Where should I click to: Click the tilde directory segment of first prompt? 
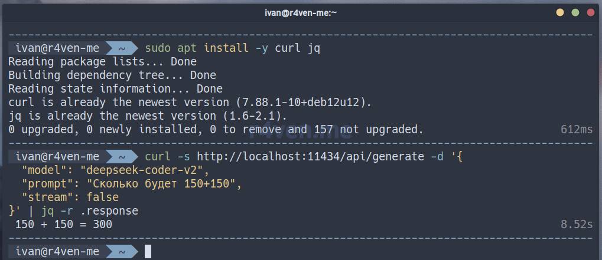122,48
